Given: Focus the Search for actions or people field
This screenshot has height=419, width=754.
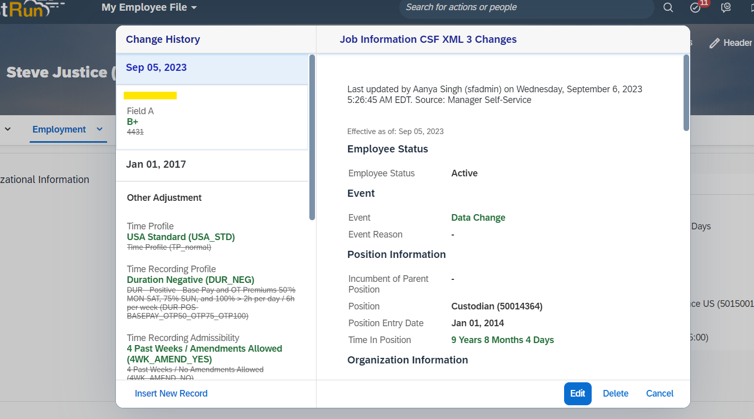Looking at the screenshot, I should pyautogui.click(x=526, y=8).
